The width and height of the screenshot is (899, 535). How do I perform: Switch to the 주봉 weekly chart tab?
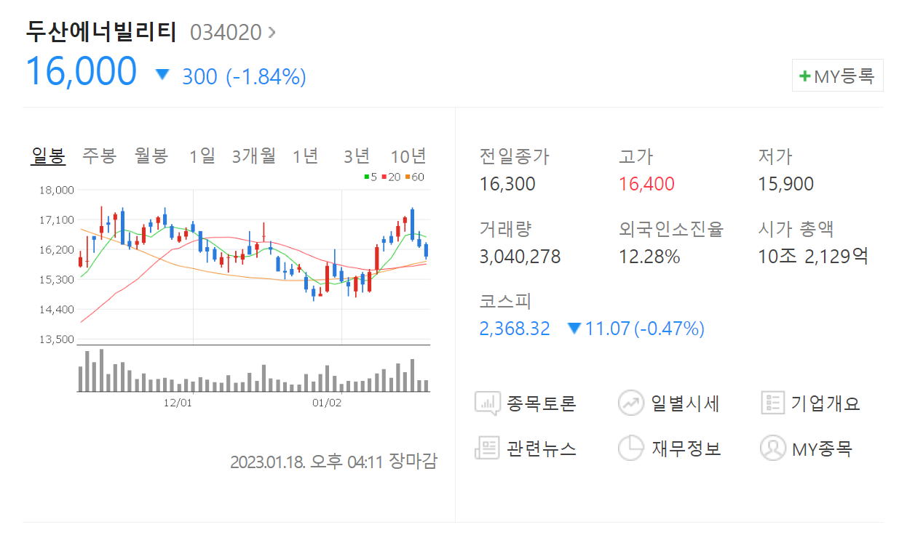[x=99, y=156]
